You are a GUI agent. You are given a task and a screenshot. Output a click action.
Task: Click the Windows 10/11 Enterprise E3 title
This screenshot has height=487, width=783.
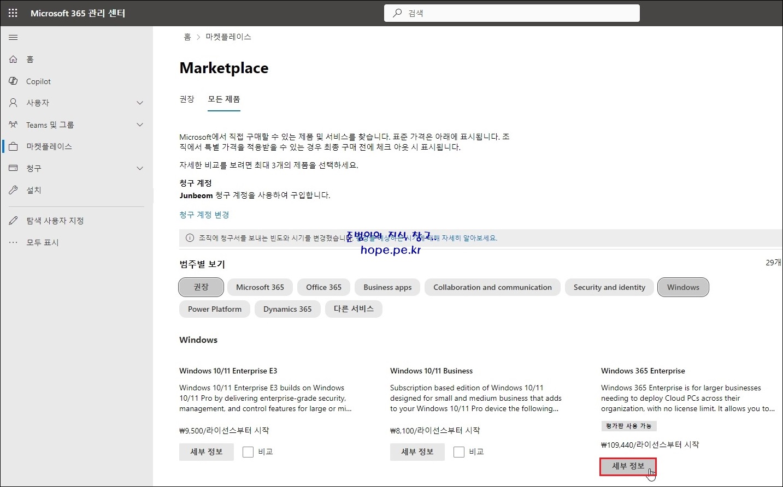228,371
